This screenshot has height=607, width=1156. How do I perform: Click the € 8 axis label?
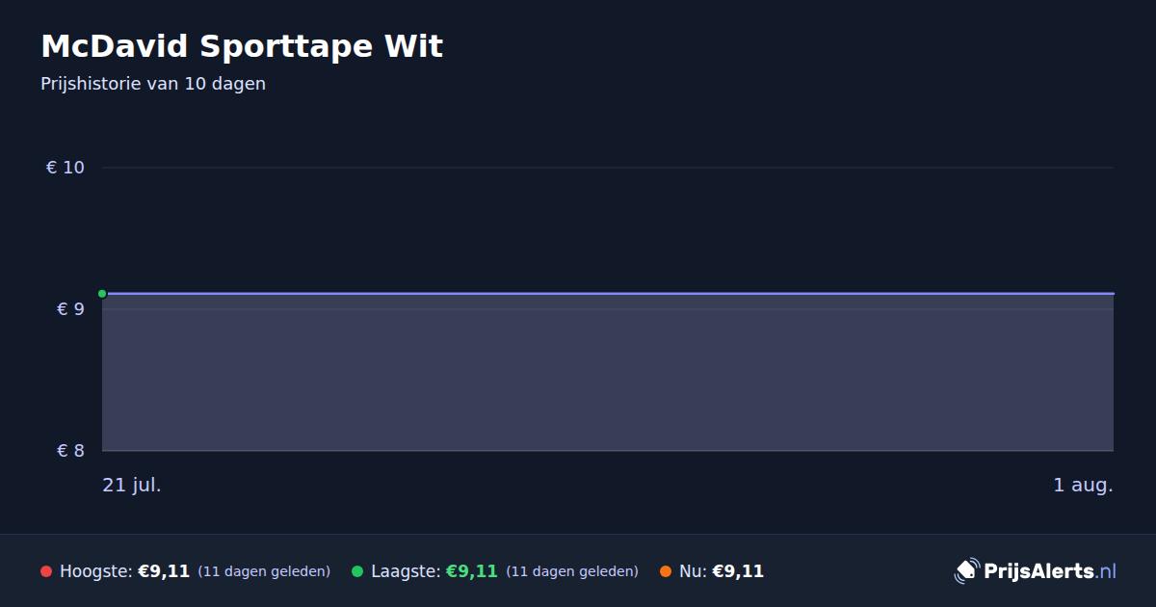(x=71, y=451)
